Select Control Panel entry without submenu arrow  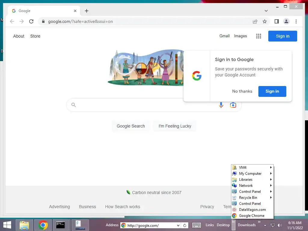point(252,204)
